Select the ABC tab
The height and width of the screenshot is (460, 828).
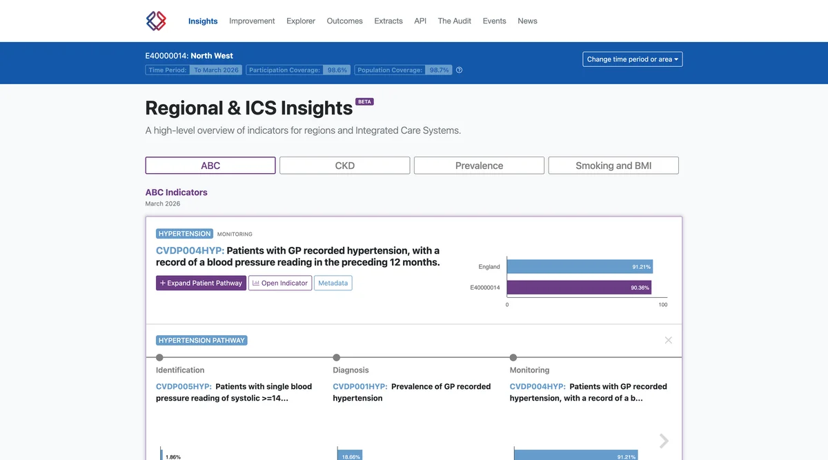(210, 166)
